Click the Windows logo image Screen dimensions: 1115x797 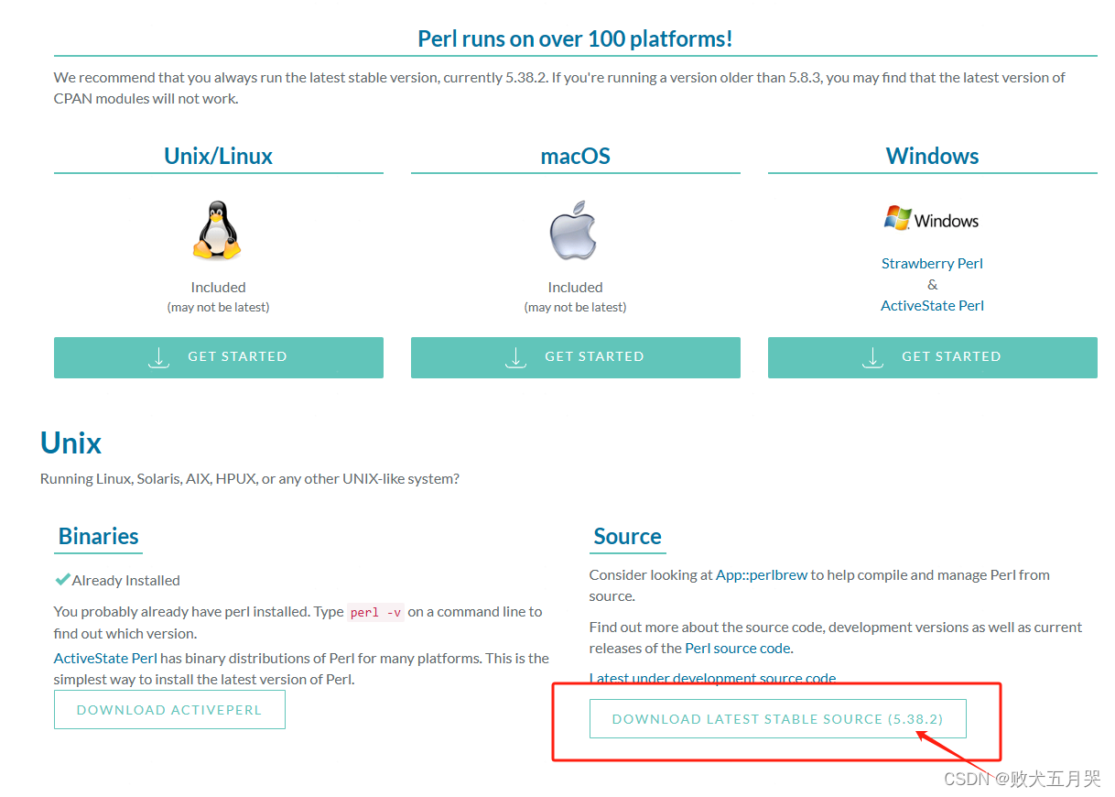932,219
